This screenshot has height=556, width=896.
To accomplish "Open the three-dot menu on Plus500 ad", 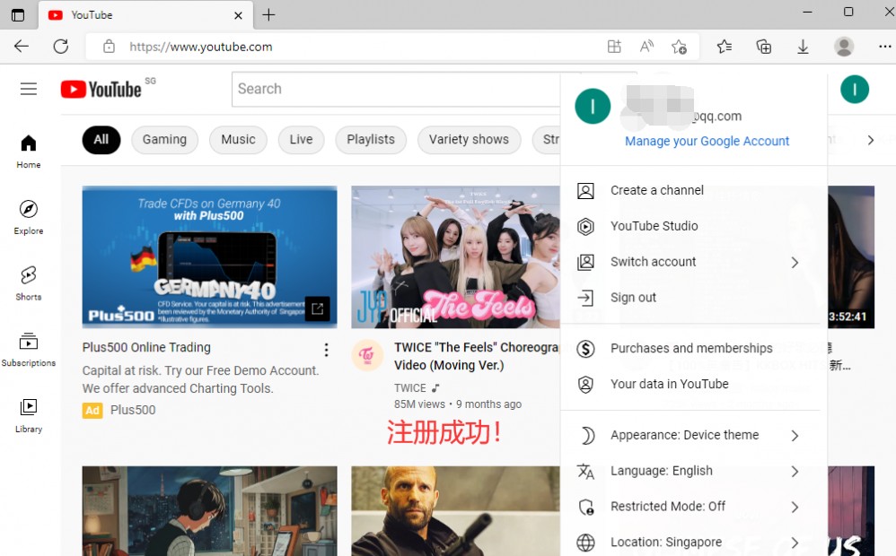I will [x=326, y=350].
